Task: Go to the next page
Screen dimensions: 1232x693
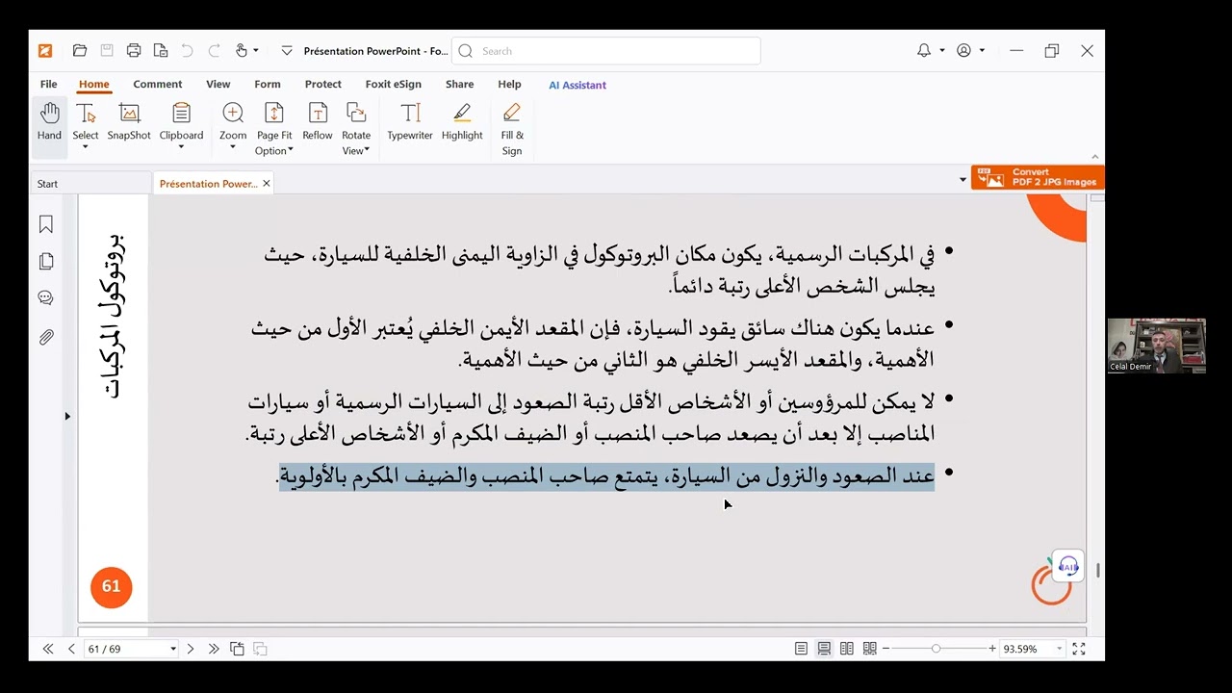Action: pyautogui.click(x=191, y=649)
